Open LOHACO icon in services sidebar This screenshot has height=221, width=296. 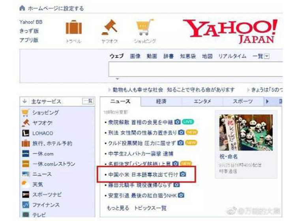tap(26, 133)
